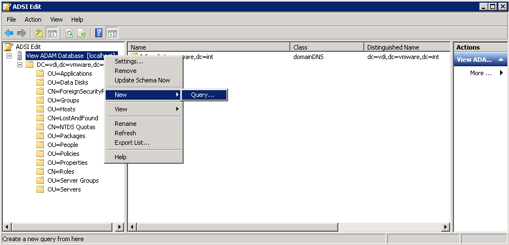Toggle the Show/Hide Console Tree icon
The height and width of the screenshot is (245, 509).
pos(52,33)
